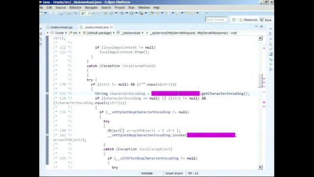Open the Run button dropdown arrow
The image size is (314, 177).
click(136, 13)
